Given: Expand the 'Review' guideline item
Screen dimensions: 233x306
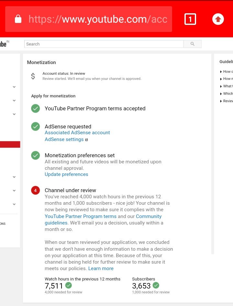Looking at the screenshot, I should click(226, 101).
